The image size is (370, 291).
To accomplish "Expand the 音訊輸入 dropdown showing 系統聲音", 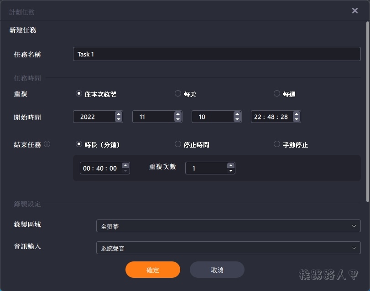I will tap(228, 248).
